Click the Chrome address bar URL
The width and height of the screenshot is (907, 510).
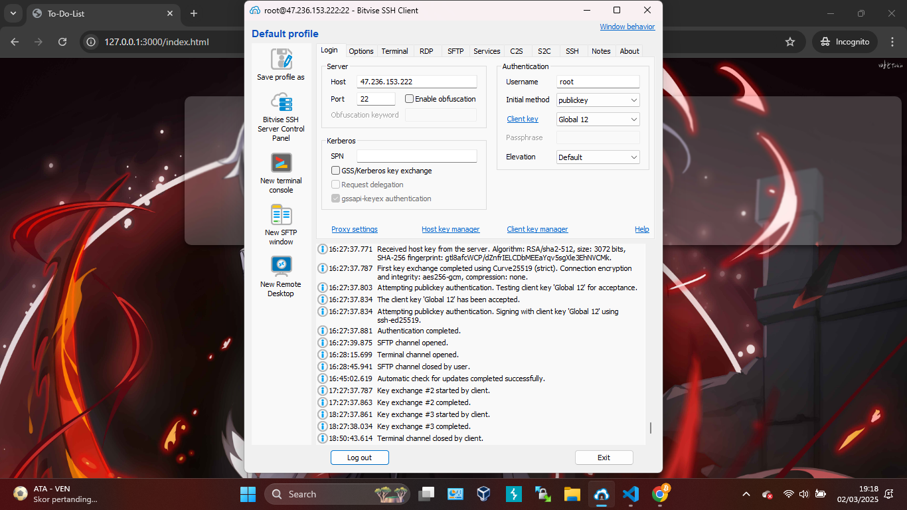157,42
